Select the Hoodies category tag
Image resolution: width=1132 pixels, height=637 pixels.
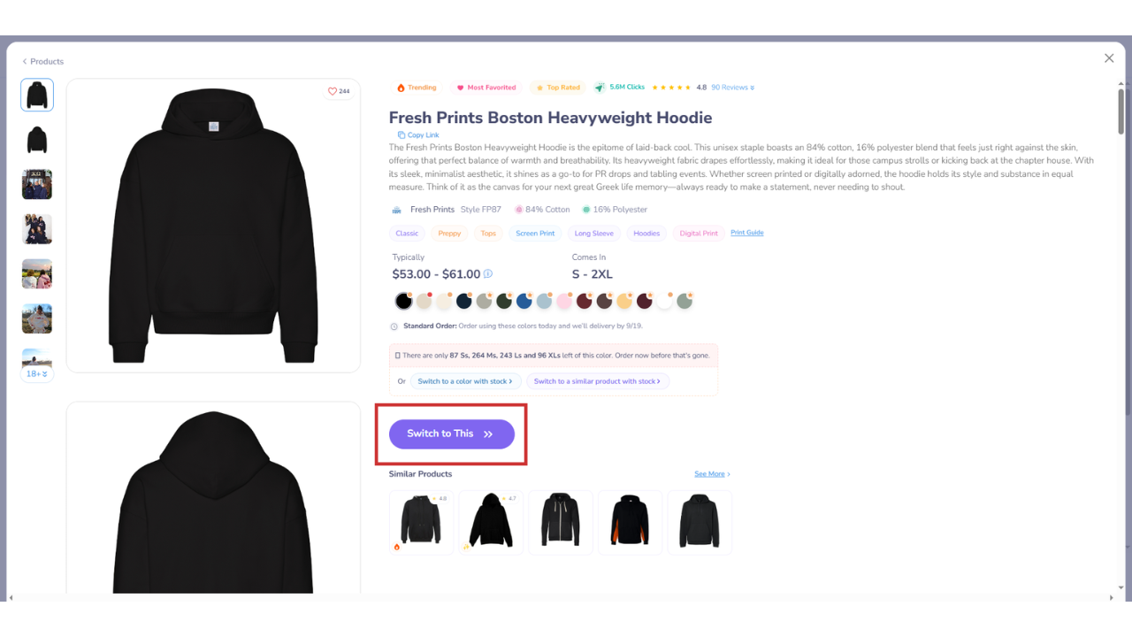[x=646, y=234]
